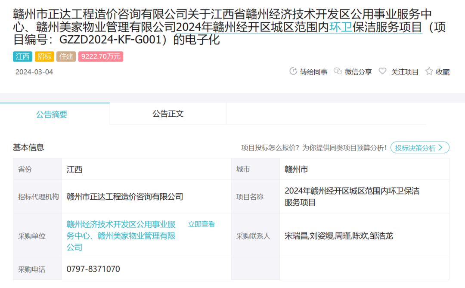
Task: Click the province value 江西 in table
Action: click(x=74, y=169)
